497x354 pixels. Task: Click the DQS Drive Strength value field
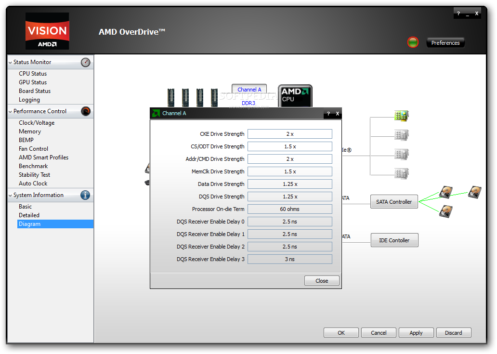[290, 197]
